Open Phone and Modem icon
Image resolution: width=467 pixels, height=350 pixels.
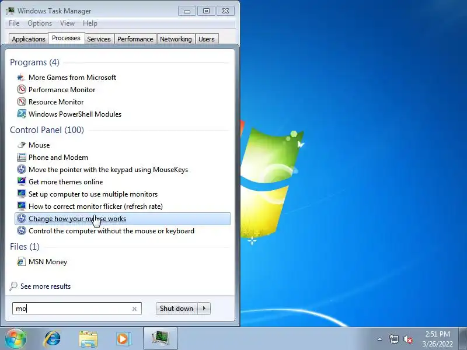pos(21,157)
